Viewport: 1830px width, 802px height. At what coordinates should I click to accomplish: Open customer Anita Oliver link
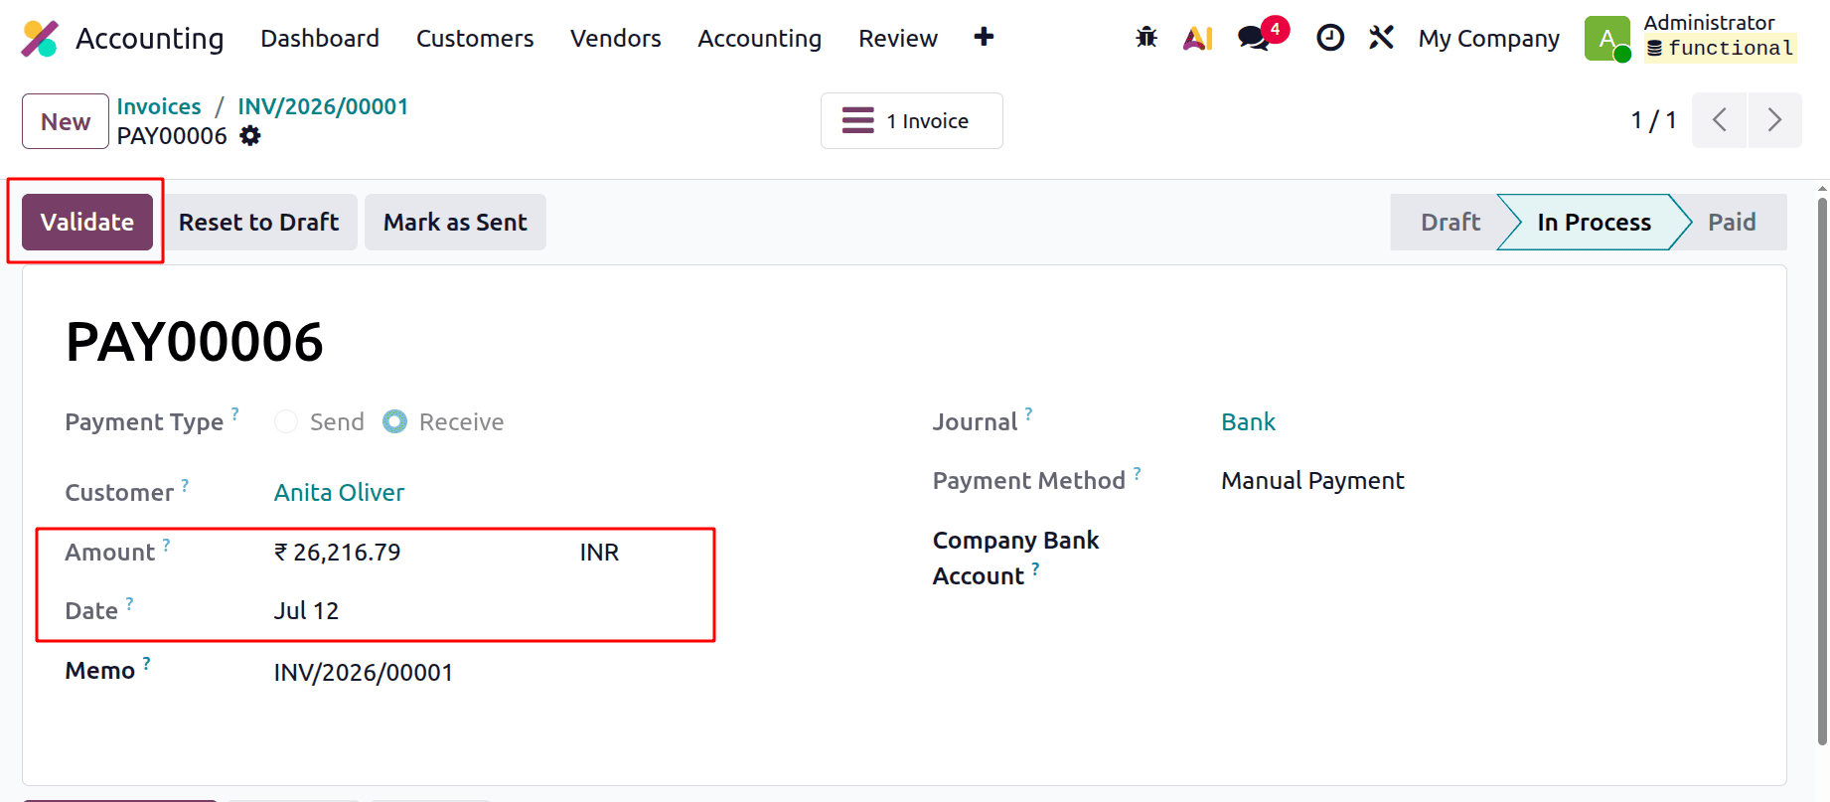339,492
